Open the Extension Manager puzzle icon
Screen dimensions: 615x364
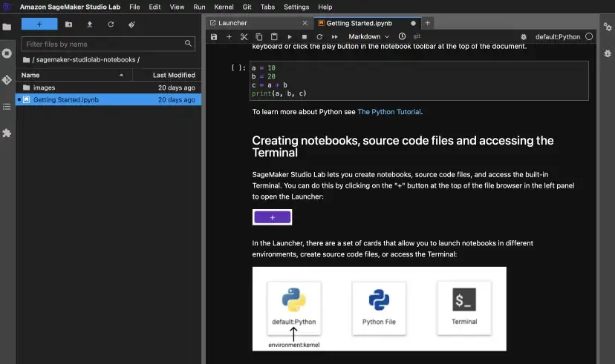[7, 133]
